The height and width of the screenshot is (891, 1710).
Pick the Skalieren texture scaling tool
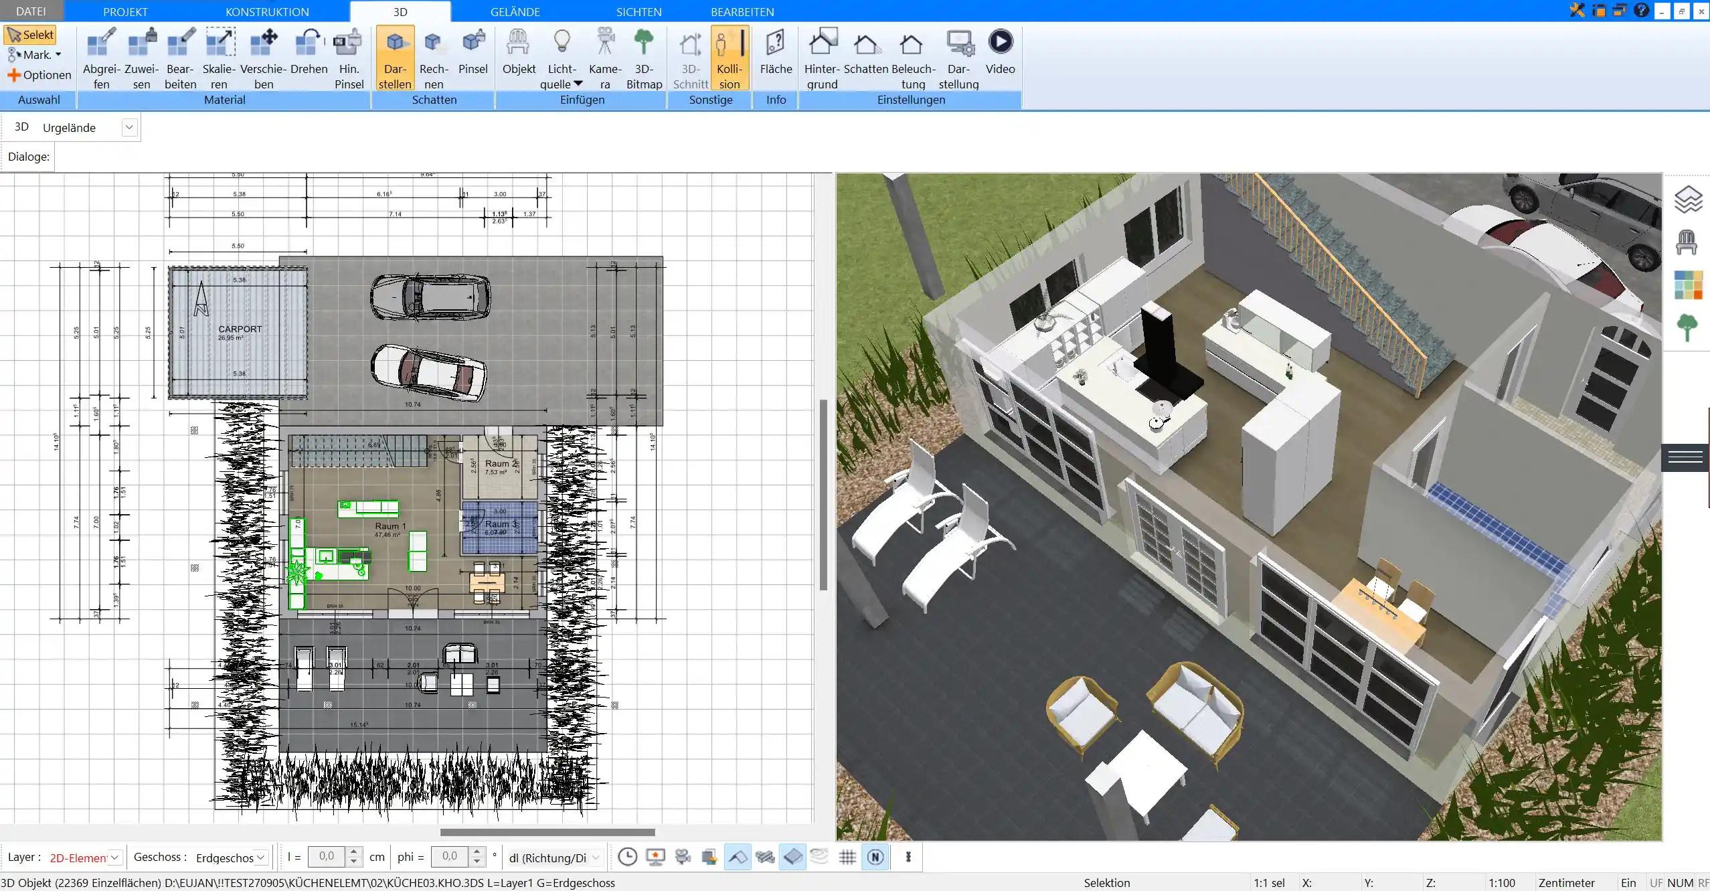pyautogui.click(x=220, y=58)
